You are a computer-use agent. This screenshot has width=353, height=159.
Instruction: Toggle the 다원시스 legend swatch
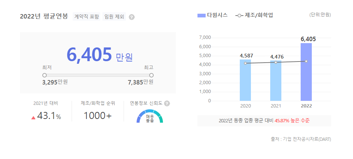point(202,16)
